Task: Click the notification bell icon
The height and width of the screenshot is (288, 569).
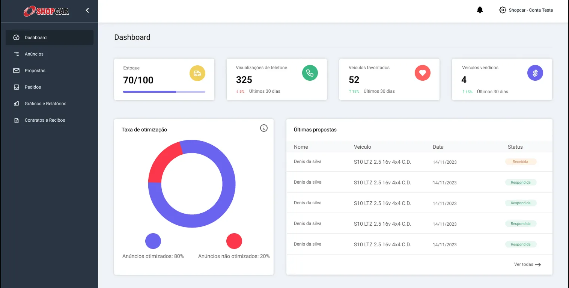Action: pyautogui.click(x=480, y=10)
